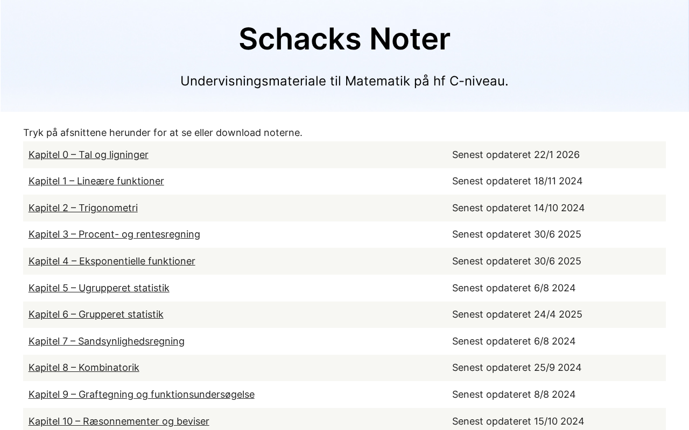Click the instruction text above the chapter list

[x=163, y=133]
